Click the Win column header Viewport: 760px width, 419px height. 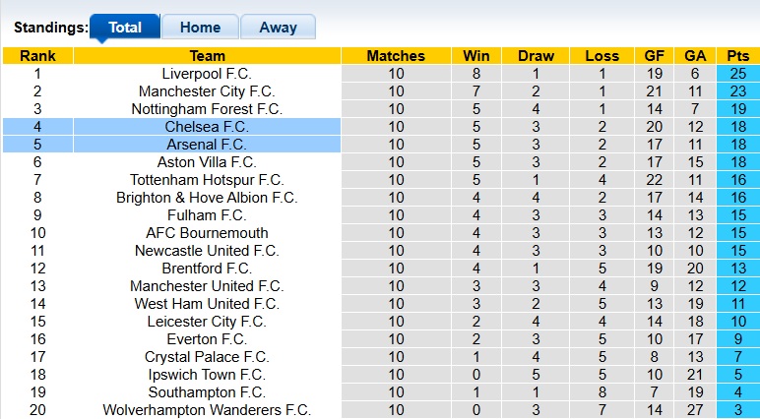pos(476,56)
